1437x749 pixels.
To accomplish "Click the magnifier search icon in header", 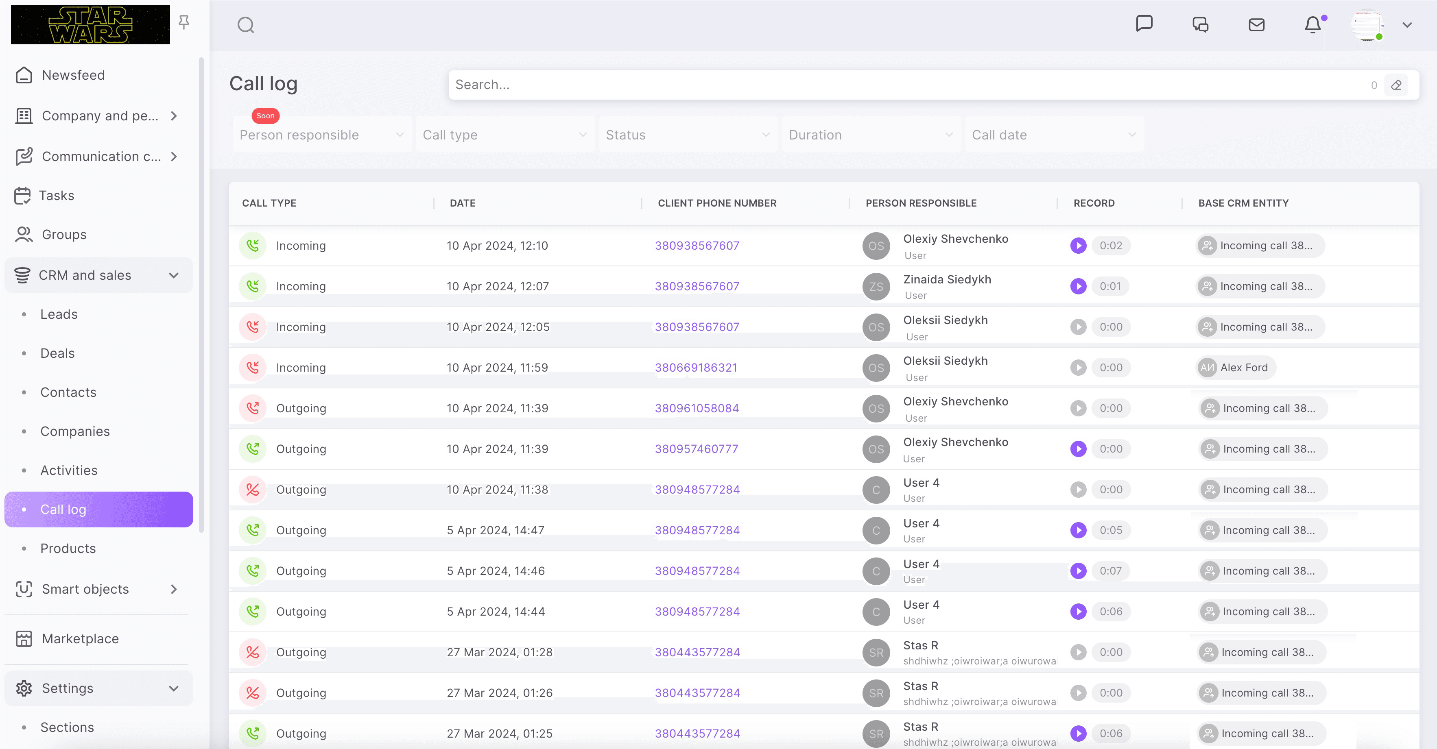I will point(245,24).
